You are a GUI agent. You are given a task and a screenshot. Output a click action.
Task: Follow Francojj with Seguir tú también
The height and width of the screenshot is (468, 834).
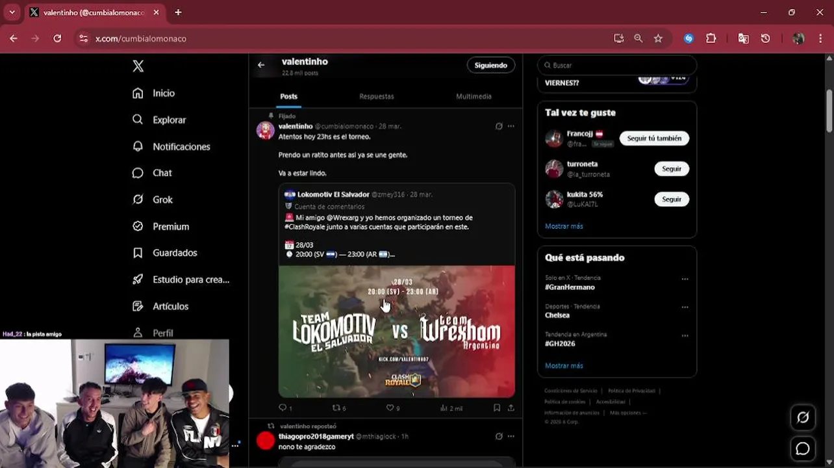pyautogui.click(x=654, y=138)
